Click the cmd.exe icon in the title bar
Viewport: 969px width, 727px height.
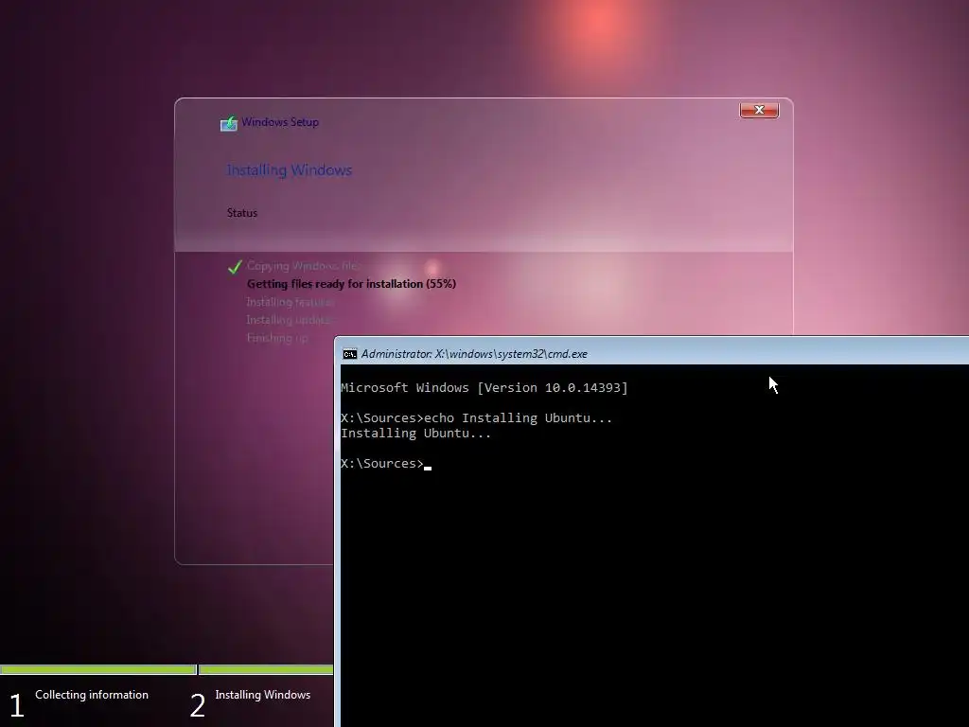[350, 354]
